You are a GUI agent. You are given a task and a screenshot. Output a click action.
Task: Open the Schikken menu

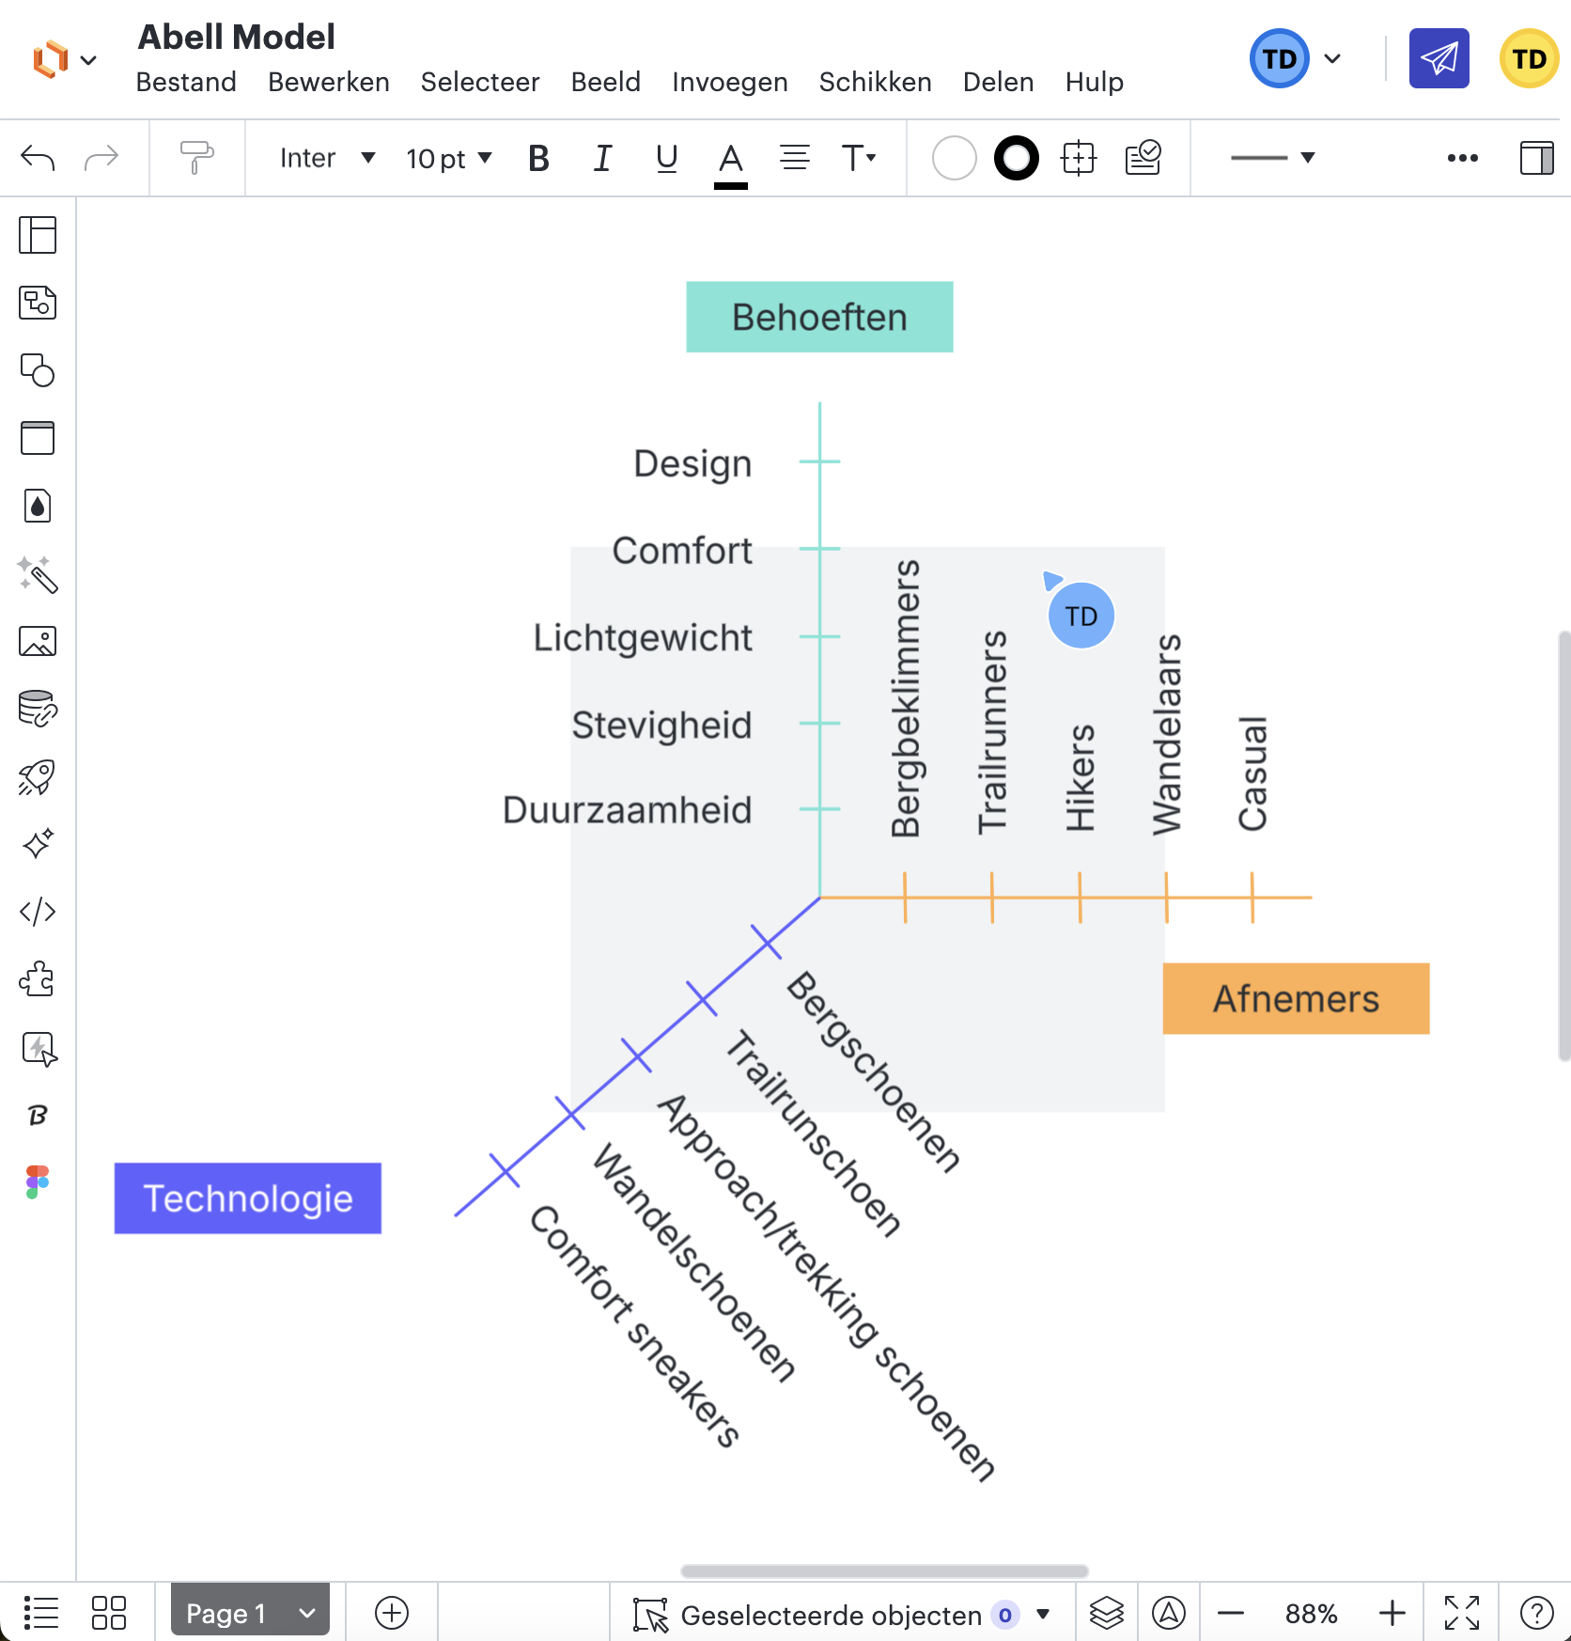875,83
